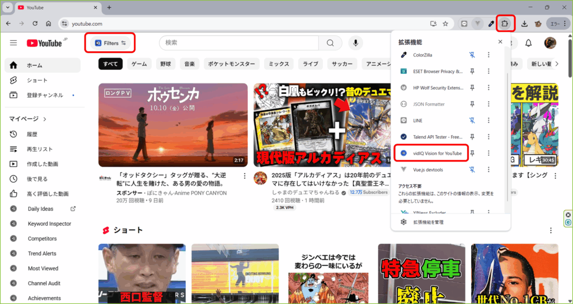Open the hamburger guide menu

(13, 43)
